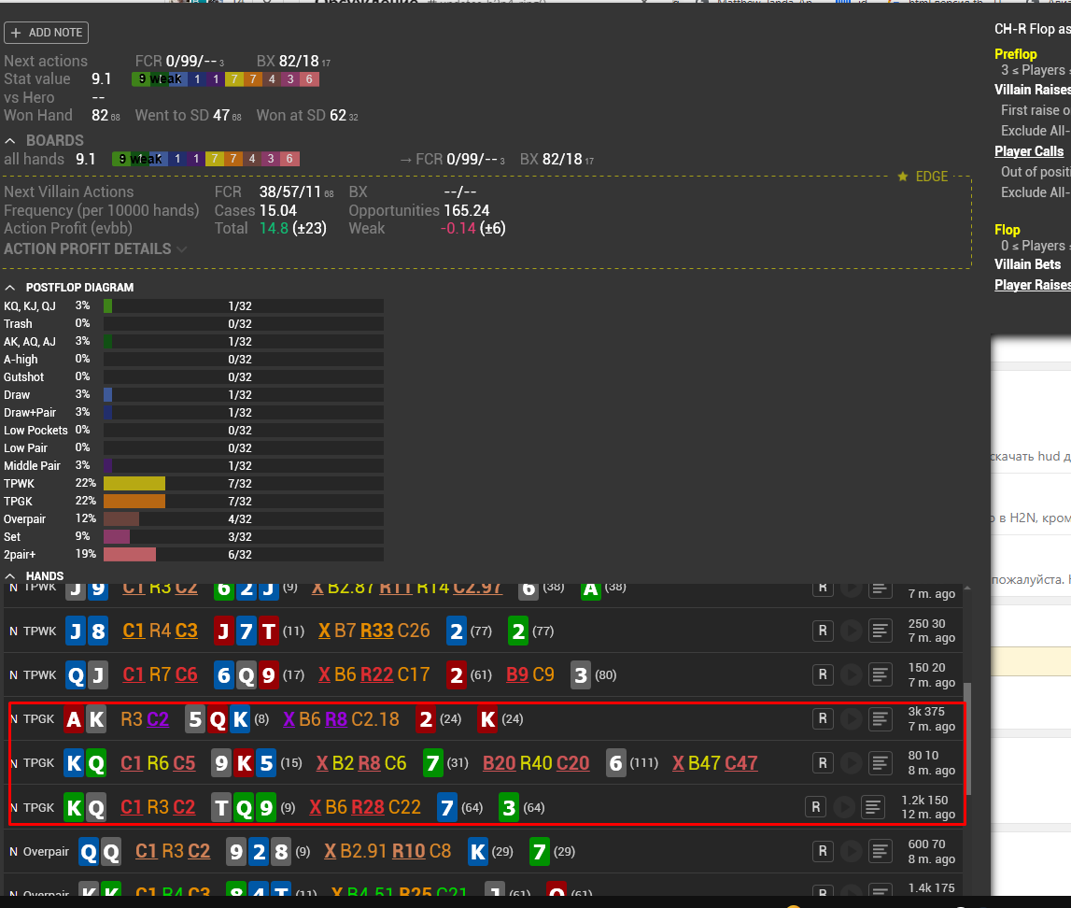Viewport: 1071px width, 908px height.
Task: Click 'First raise o' filter text
Action: click(1036, 110)
